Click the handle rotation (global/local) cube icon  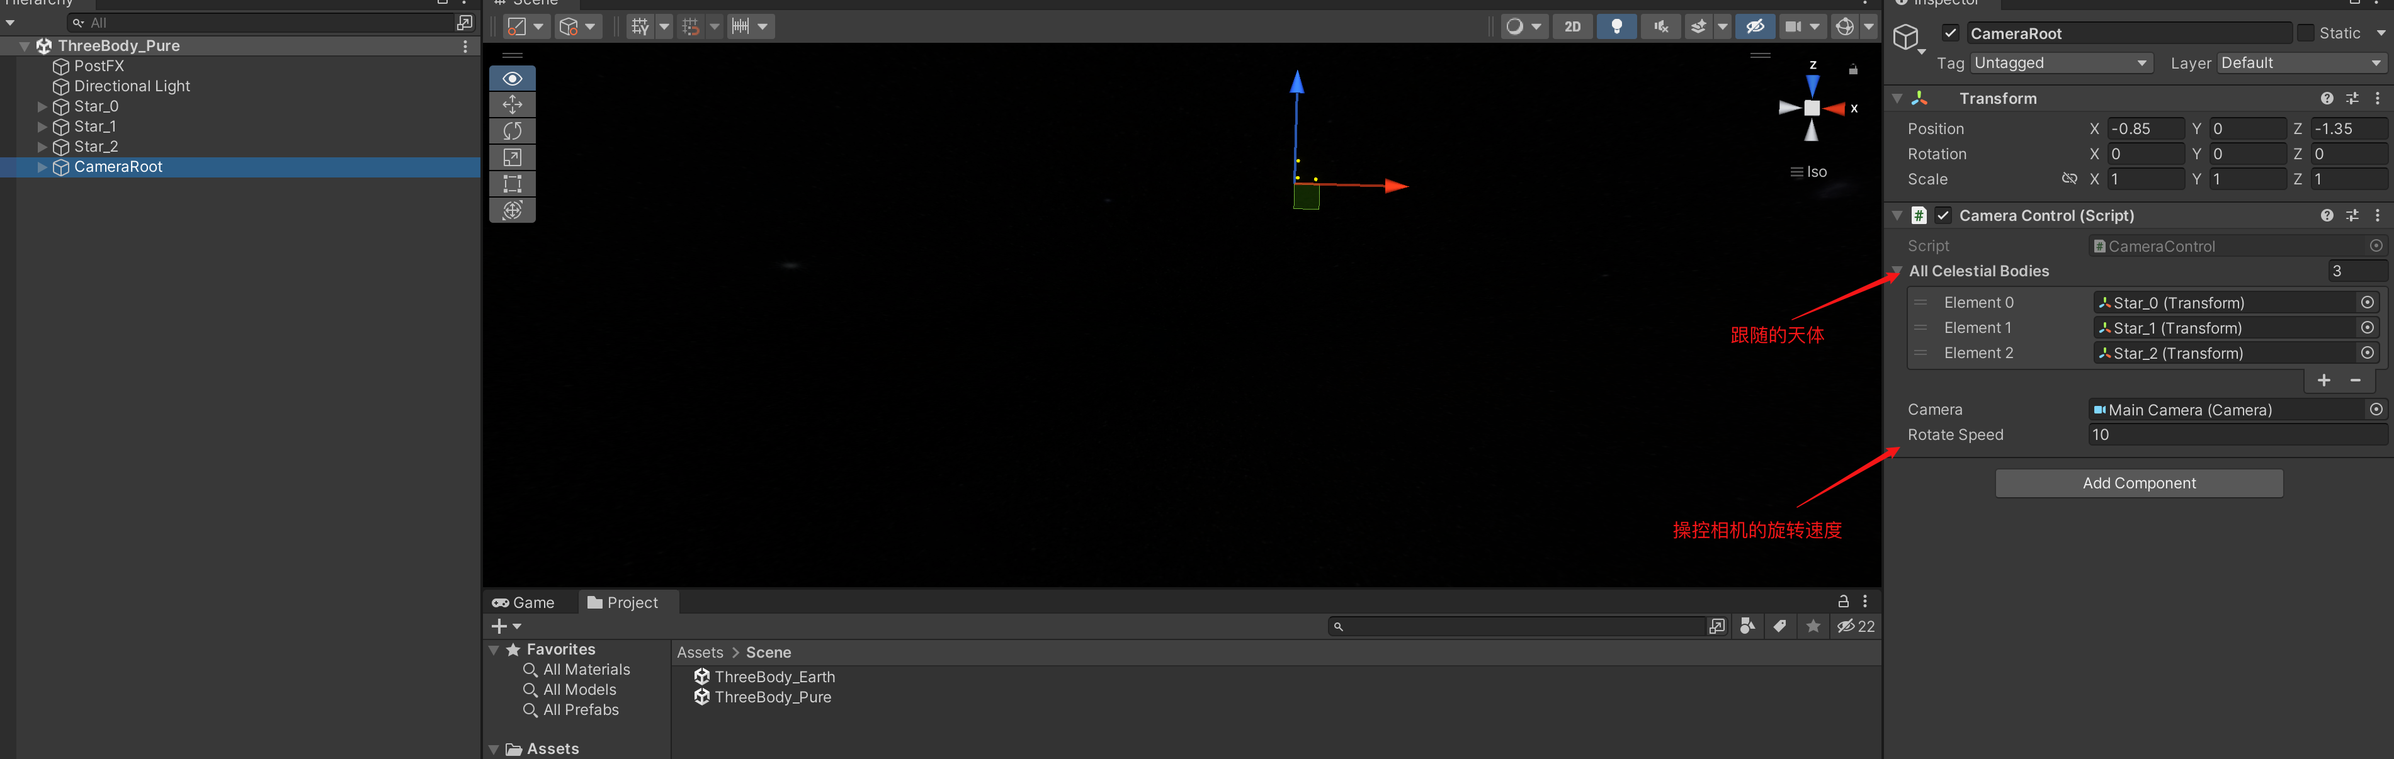[x=569, y=27]
